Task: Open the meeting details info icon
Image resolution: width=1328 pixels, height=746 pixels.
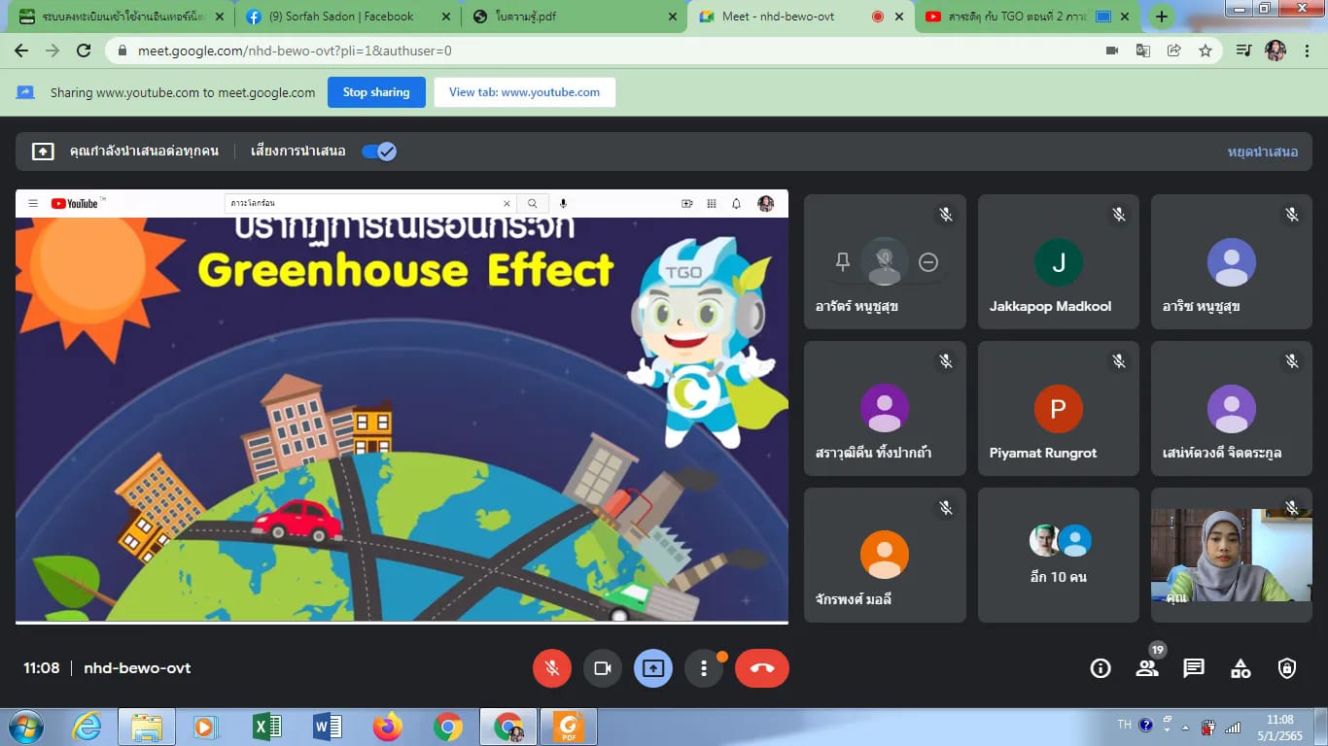Action: click(x=1101, y=668)
